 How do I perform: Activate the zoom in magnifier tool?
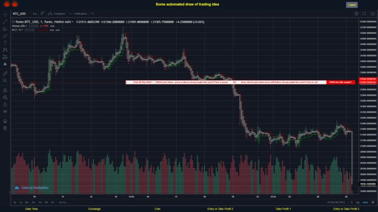tap(5, 81)
